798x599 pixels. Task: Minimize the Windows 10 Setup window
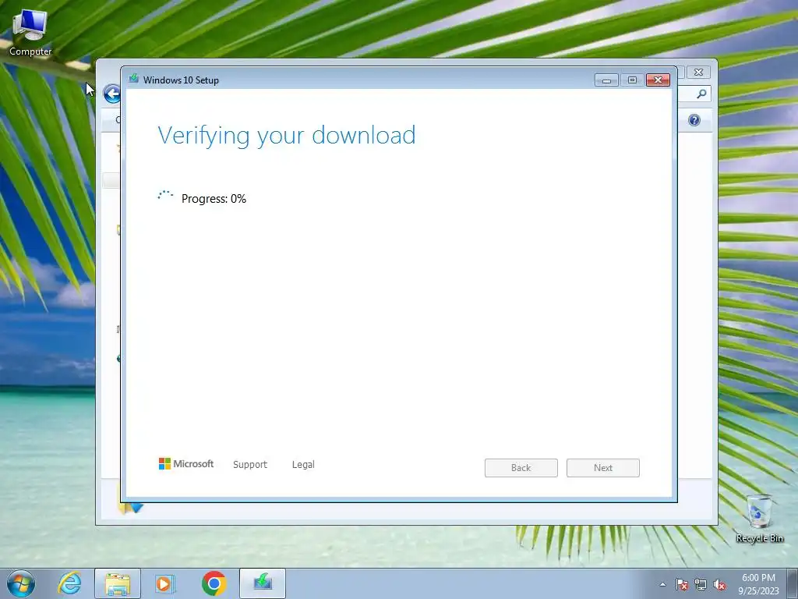[606, 80]
